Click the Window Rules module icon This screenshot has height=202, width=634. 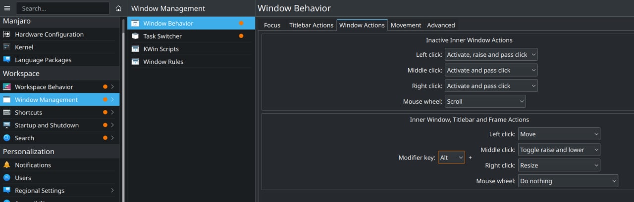tap(135, 62)
